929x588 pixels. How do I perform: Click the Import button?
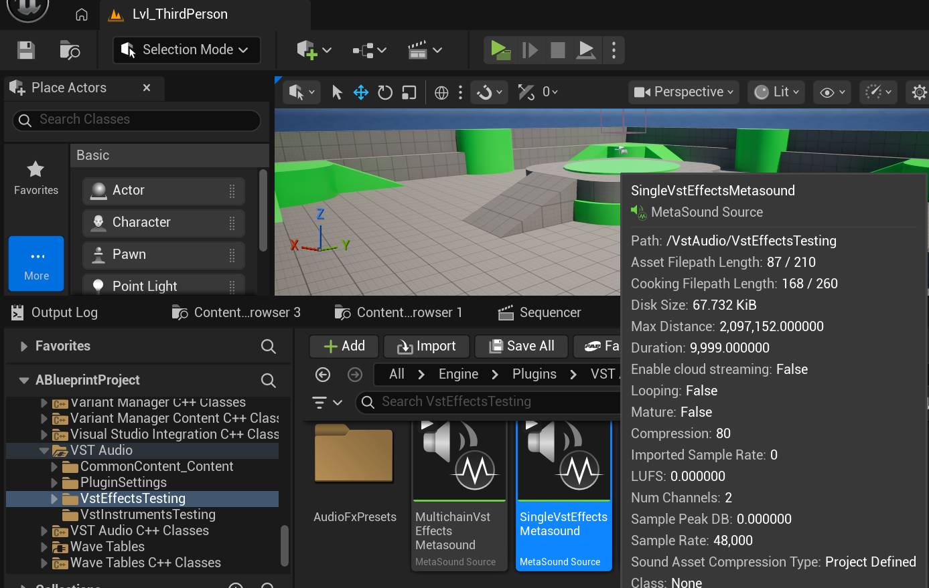pyautogui.click(x=426, y=346)
